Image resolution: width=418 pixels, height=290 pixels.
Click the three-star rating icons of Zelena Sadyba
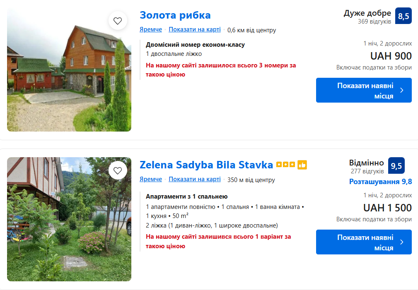[286, 165]
